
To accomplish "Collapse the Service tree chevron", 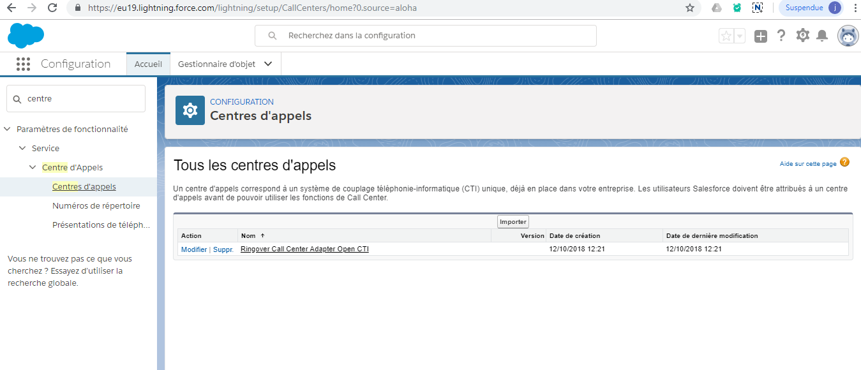I will tap(22, 148).
